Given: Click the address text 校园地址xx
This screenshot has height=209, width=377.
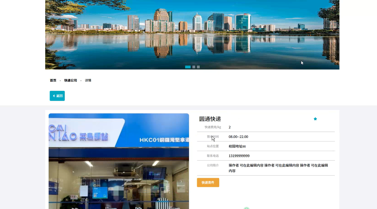Looking at the screenshot, I should tap(237, 146).
